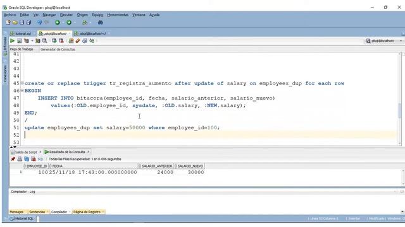
Task: Open the Back button history dropdown arrow
Action: point(63,23)
